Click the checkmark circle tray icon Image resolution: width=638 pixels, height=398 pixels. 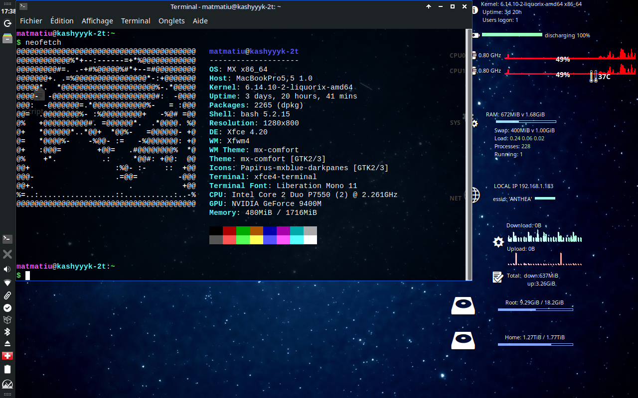(7, 307)
